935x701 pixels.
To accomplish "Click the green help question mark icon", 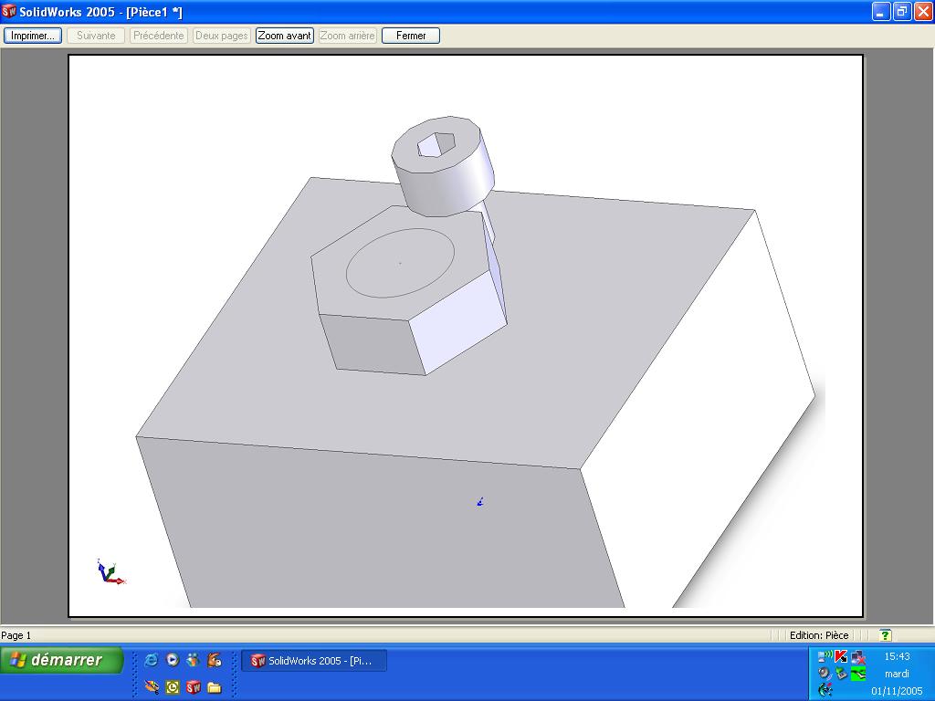I will (885, 635).
